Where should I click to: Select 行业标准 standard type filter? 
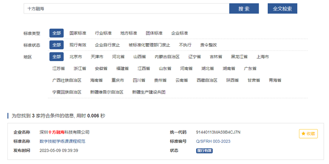point(103,33)
